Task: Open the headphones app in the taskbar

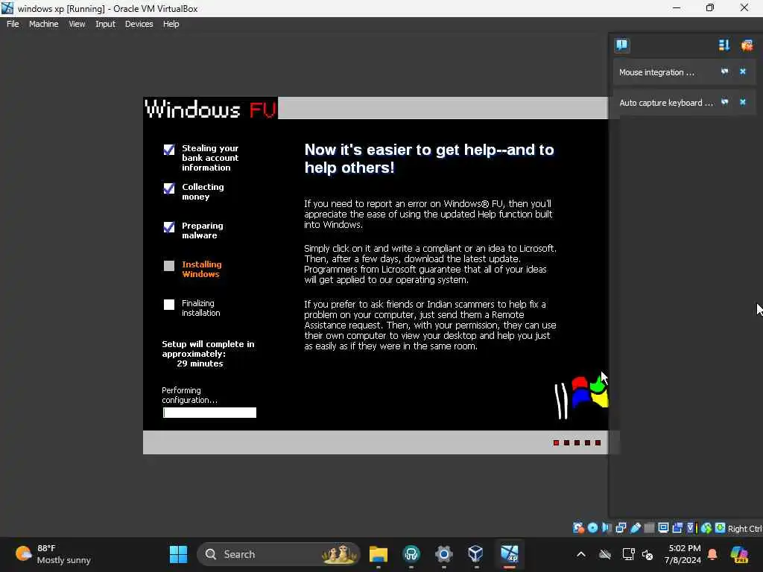Action: click(x=411, y=554)
